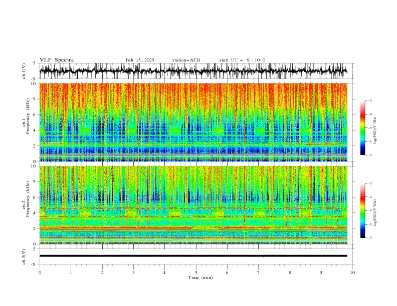Click the 'station=ATH' label
Image resolution: width=397 pixels, height=306 pixels.
[186, 60]
